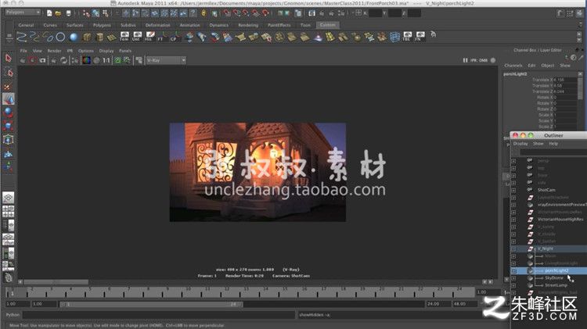Activate the Move tool in toolbox
The width and height of the screenshot is (587, 329).
tap(9, 99)
